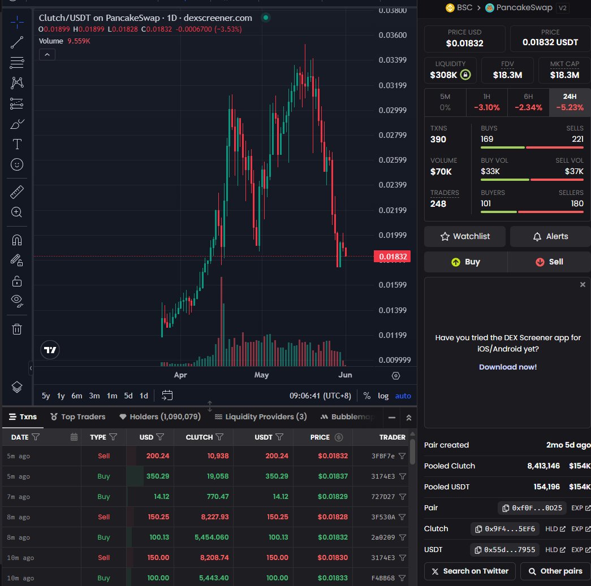
Task: Toggle percent scale on chart
Action: [x=366, y=396]
